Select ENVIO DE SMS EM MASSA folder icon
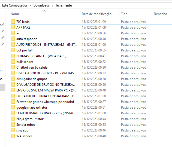Screen dimensions: 172x147 tap(13, 90)
